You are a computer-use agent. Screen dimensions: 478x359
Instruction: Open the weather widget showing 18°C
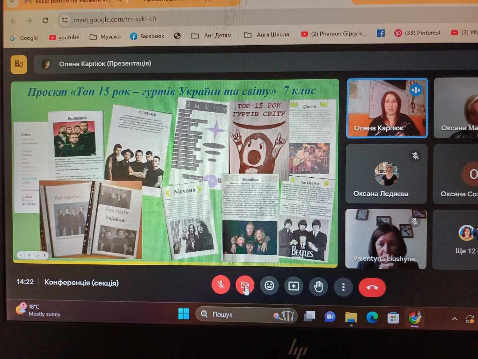(38, 310)
